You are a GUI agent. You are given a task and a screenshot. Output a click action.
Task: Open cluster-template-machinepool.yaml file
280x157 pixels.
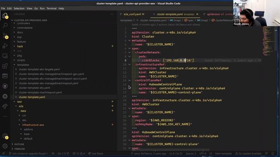pos(40,92)
